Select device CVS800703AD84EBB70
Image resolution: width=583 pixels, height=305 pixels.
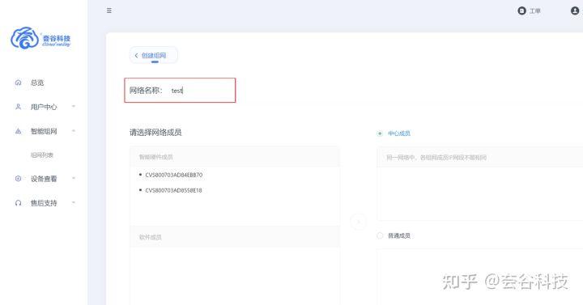tap(173, 175)
